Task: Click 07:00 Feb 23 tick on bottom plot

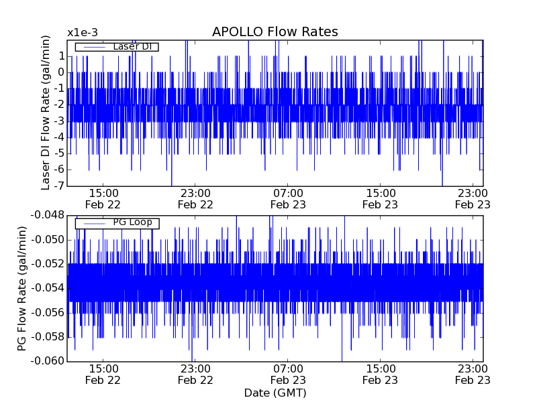Action: click(288, 374)
